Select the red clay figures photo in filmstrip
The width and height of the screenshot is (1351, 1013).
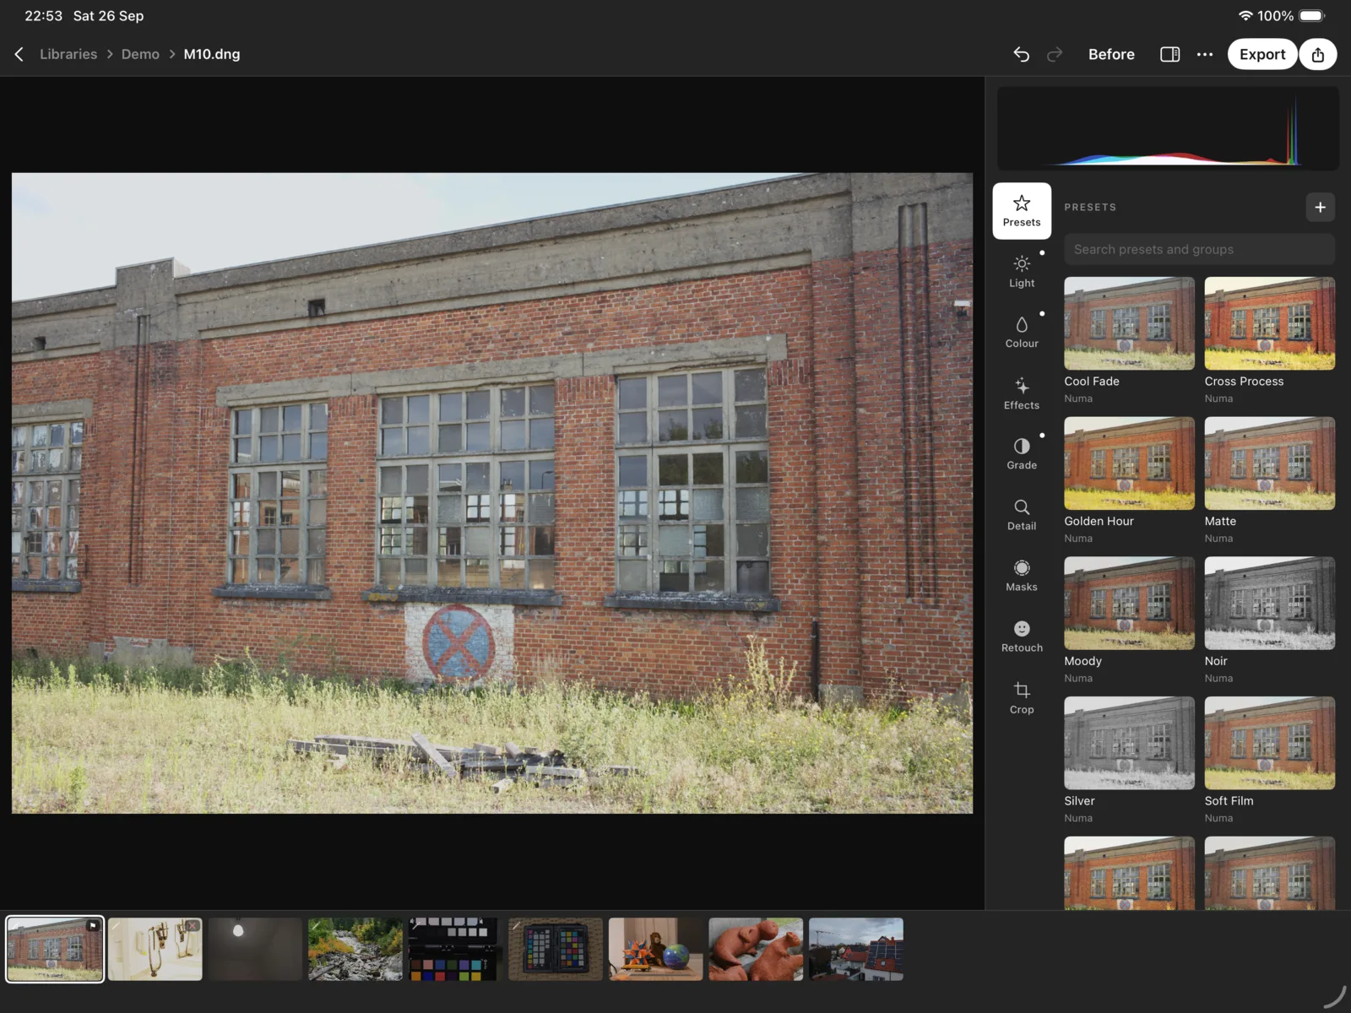(756, 950)
